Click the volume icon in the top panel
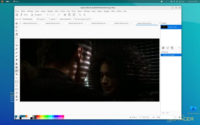The image size is (200, 125). point(177,2)
